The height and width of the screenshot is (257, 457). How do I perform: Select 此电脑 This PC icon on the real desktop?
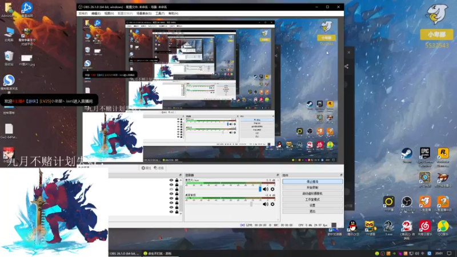9,34
